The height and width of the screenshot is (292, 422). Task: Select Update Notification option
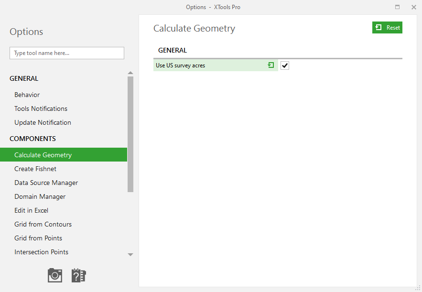[x=43, y=122]
